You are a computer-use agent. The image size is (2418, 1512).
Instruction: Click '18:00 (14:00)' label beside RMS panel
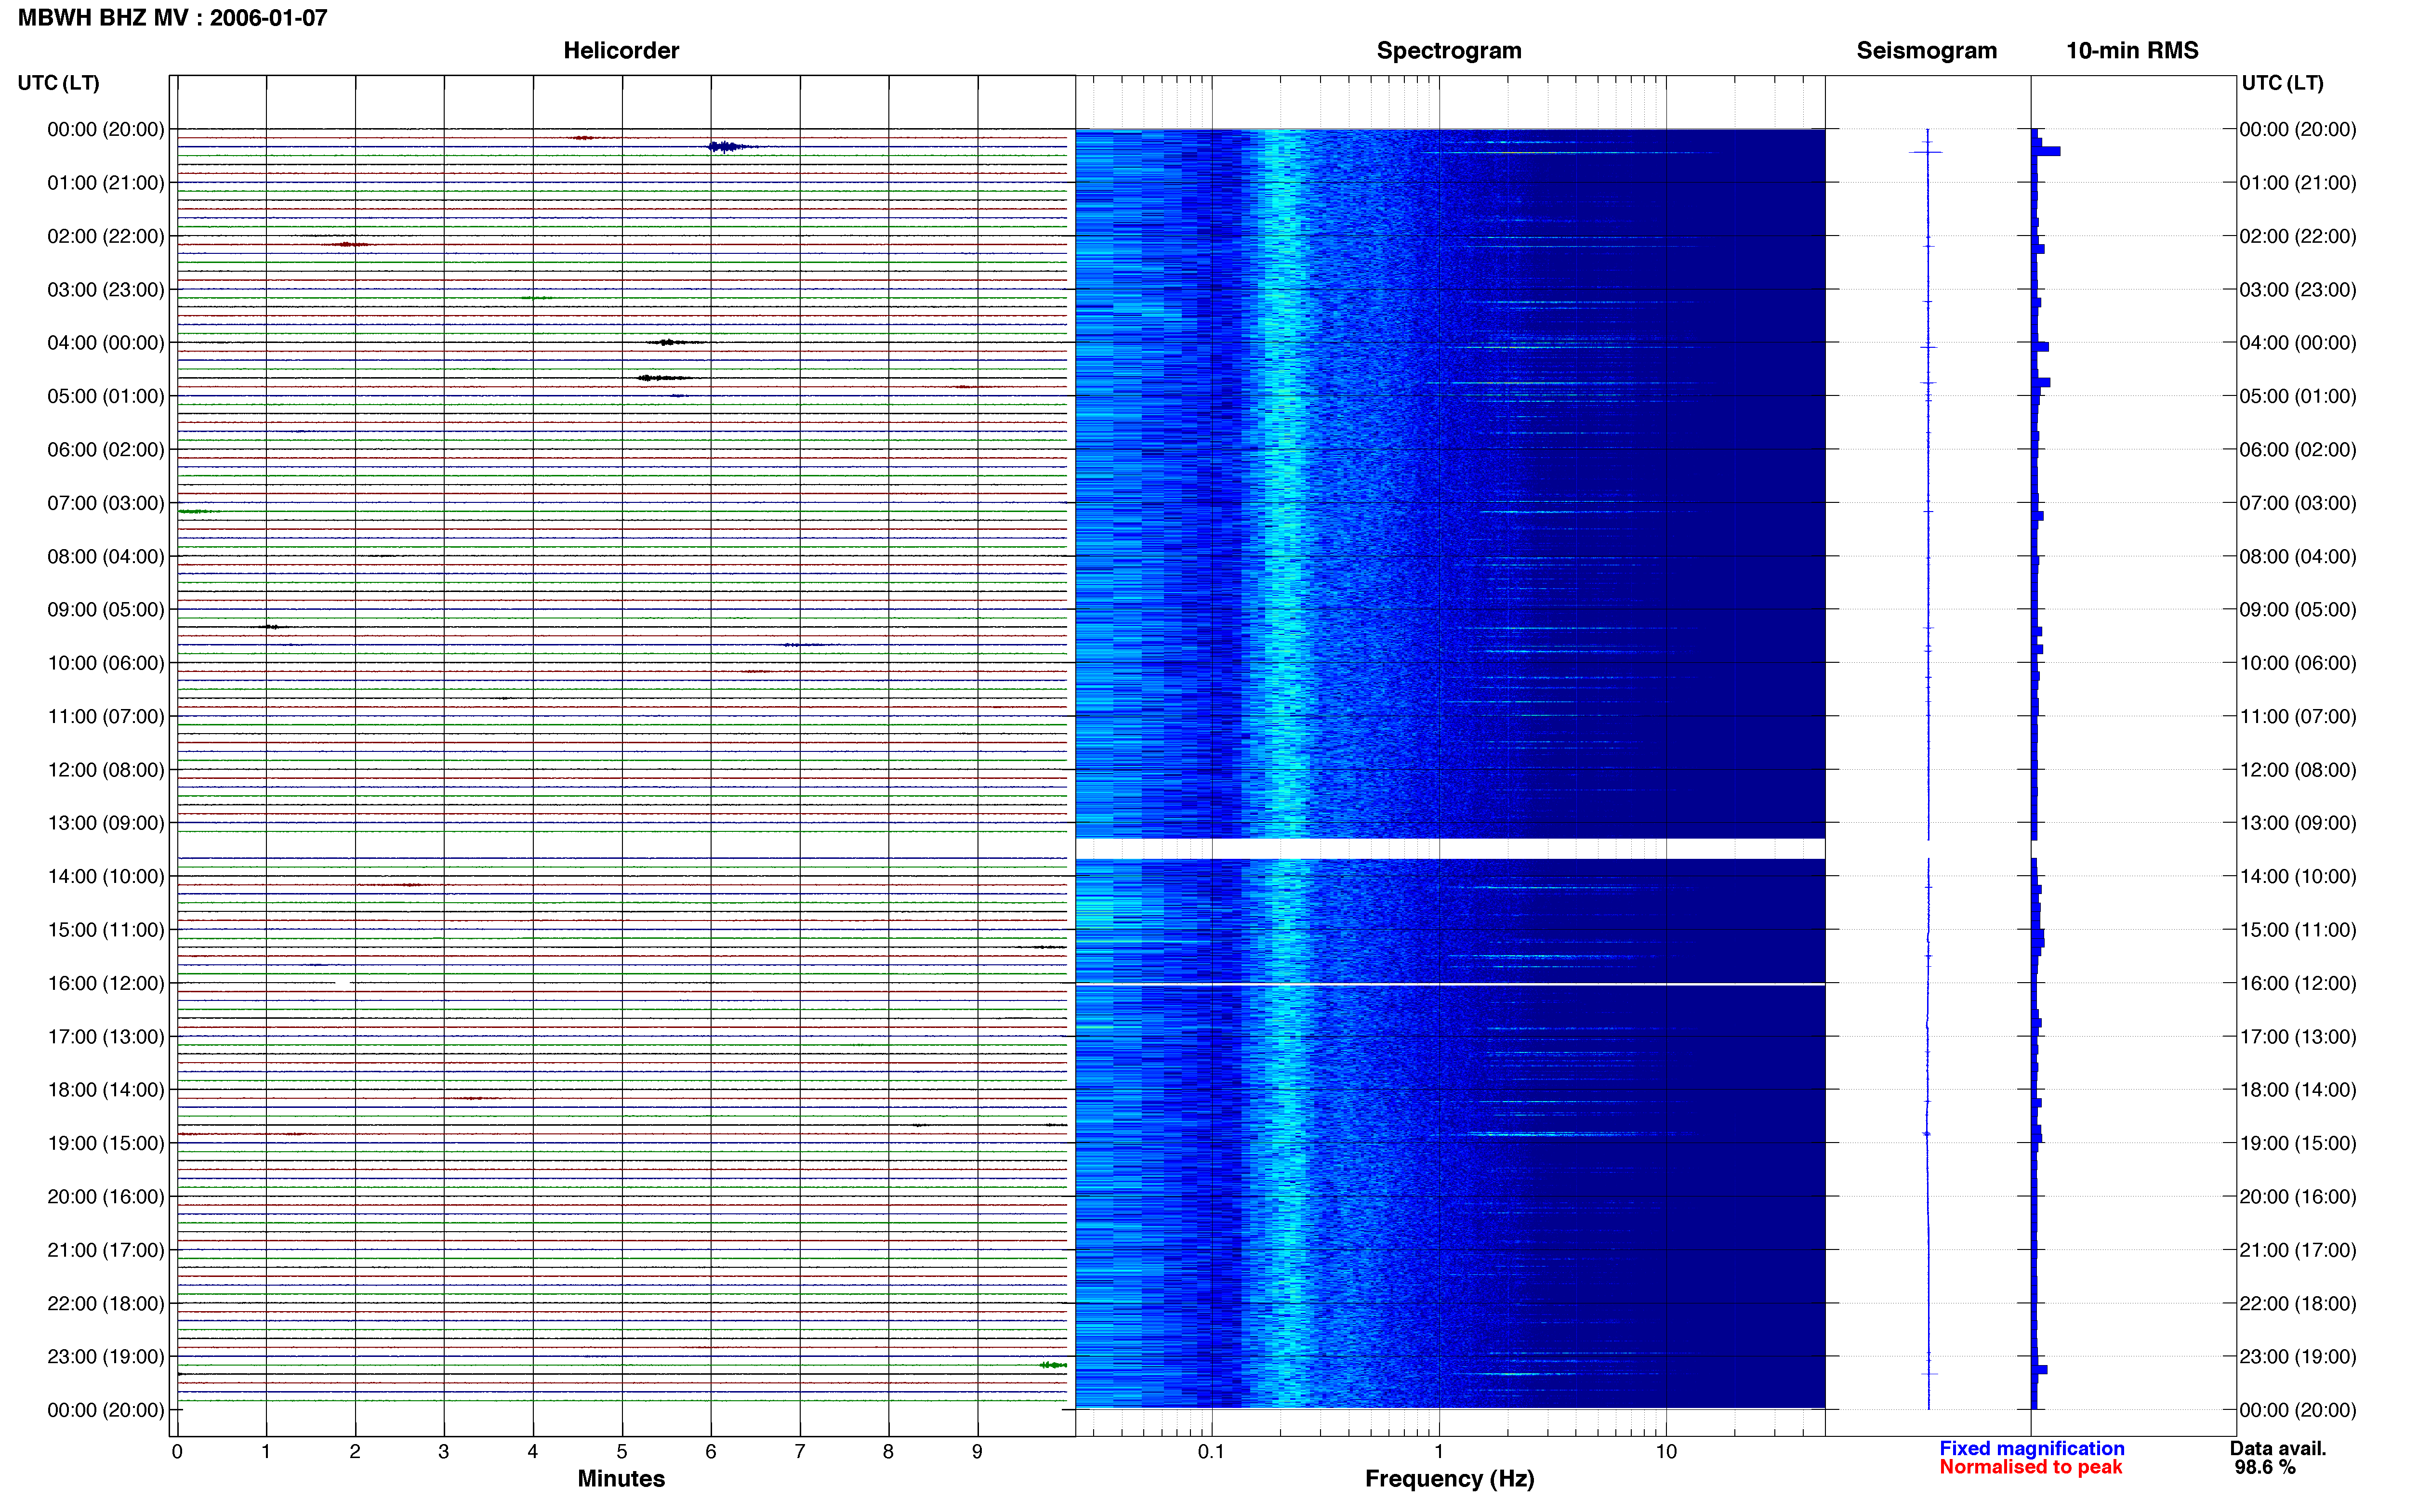(2297, 1090)
